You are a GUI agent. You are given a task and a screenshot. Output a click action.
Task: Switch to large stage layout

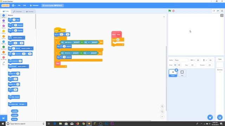(218, 11)
